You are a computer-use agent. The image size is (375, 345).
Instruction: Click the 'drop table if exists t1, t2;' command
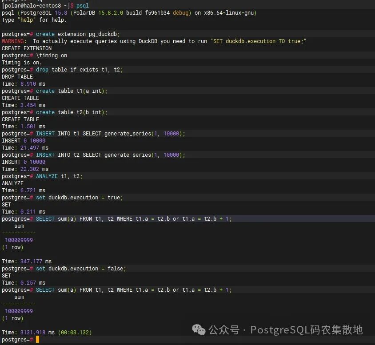(x=80, y=70)
